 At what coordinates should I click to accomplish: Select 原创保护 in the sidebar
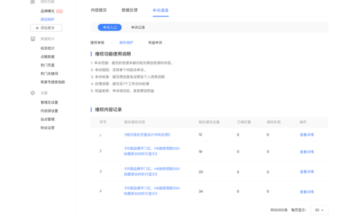point(48,19)
